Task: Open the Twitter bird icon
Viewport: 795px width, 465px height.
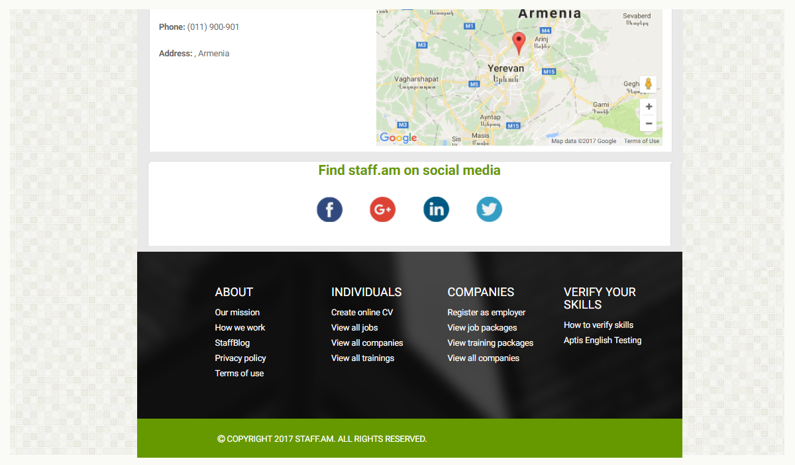Action: 490,209
